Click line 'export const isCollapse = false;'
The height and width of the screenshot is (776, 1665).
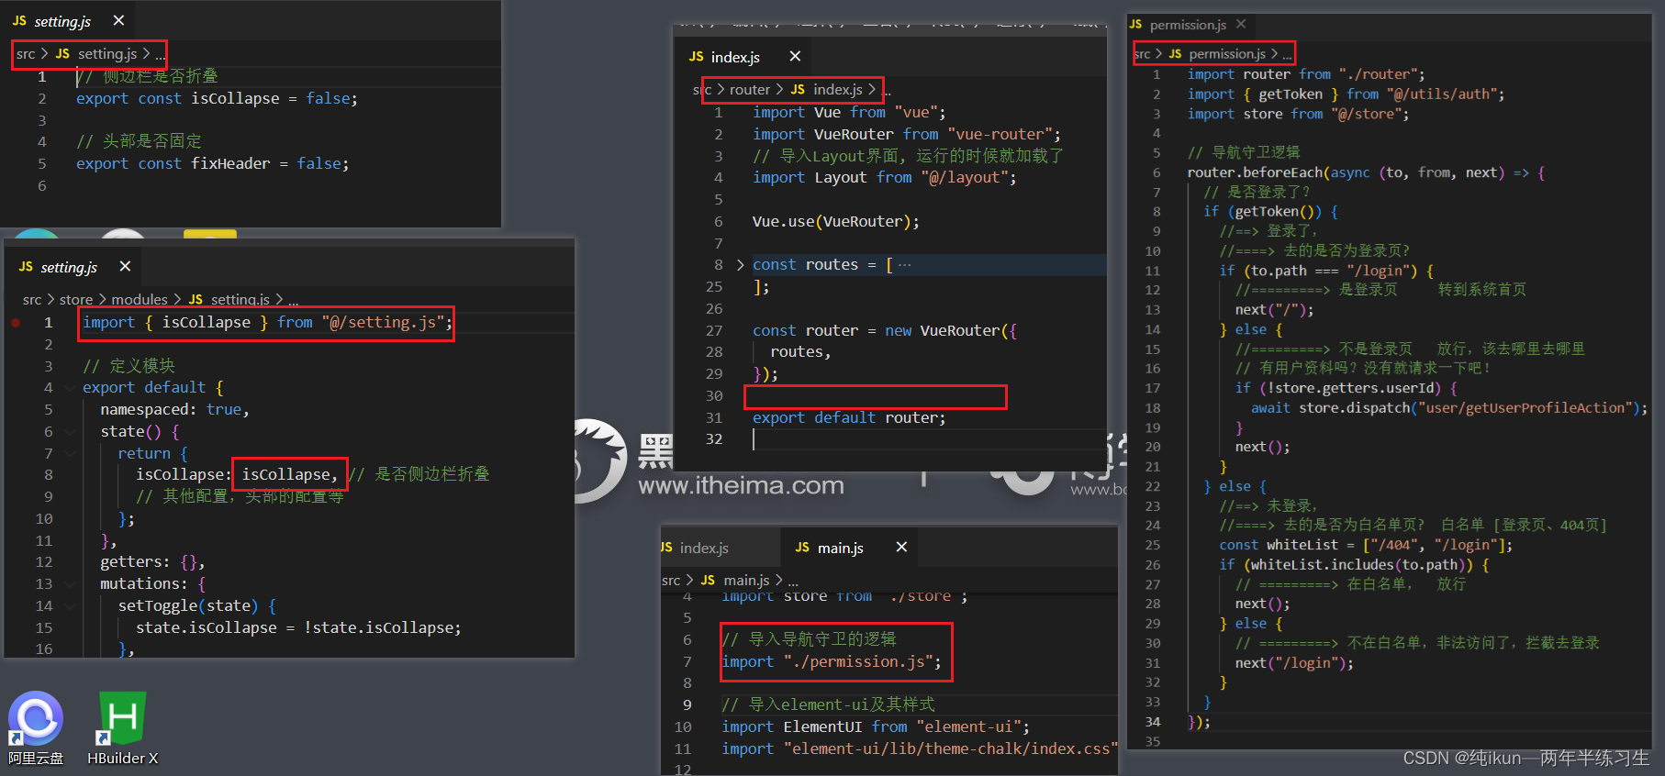[x=217, y=98]
